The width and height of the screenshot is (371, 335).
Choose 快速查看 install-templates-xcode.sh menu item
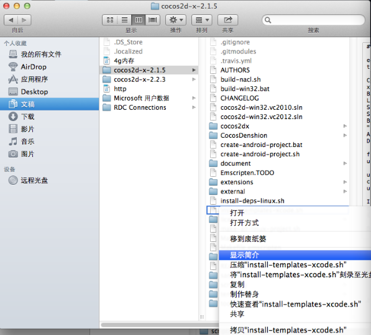click(x=295, y=304)
